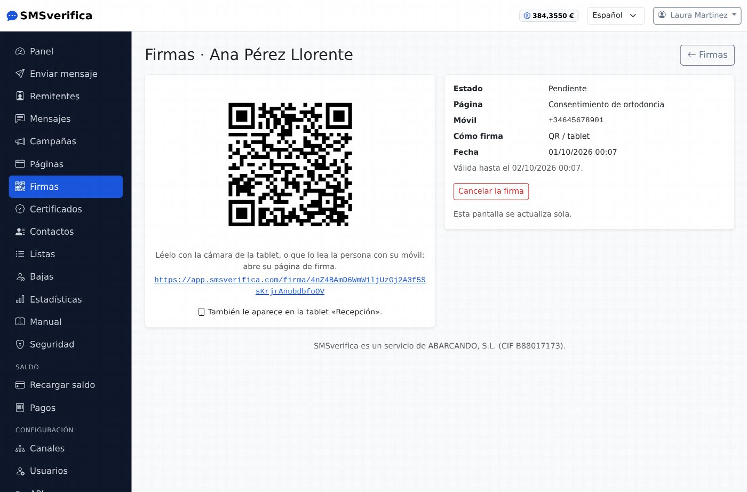This screenshot has height=492, width=747.
Task: Click the Seguridad shield icon
Action: point(20,344)
